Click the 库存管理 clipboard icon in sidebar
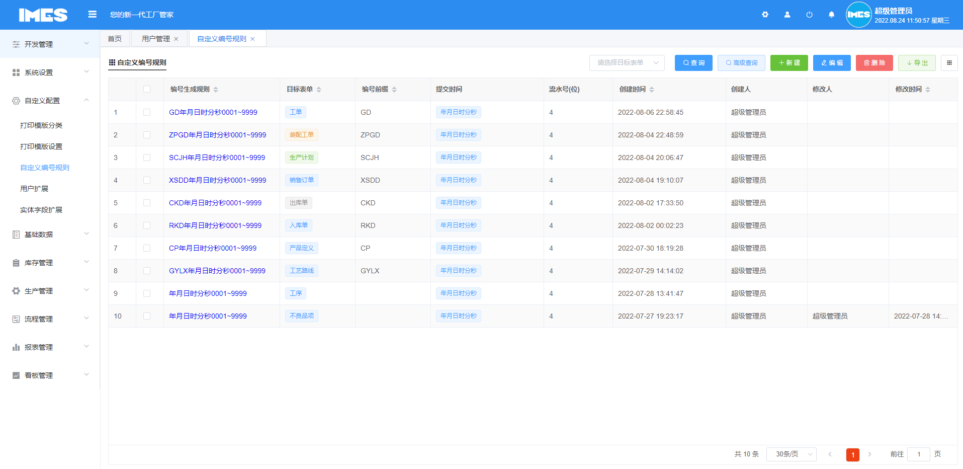 [16, 263]
